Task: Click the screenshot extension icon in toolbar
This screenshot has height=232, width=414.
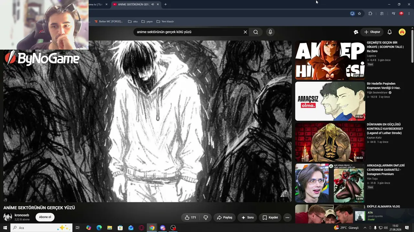Action: pyautogui.click(x=382, y=14)
